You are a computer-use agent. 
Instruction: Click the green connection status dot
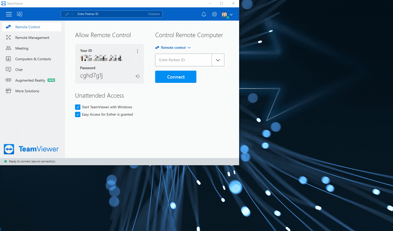coord(6,161)
